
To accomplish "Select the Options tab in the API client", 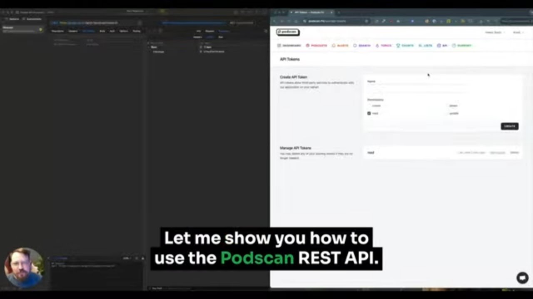I will (x=124, y=31).
